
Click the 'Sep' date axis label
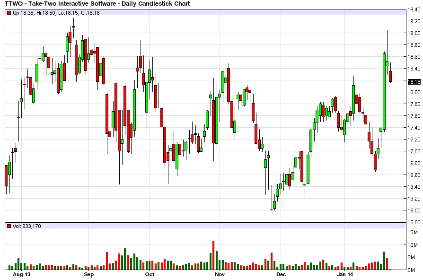tap(89, 275)
